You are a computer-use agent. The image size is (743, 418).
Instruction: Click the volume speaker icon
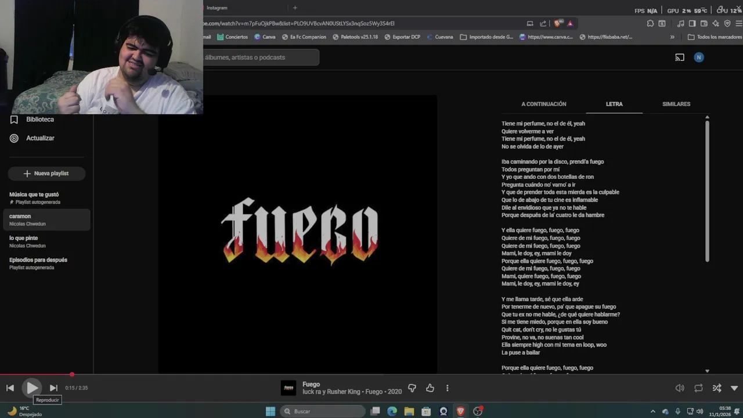click(x=680, y=388)
